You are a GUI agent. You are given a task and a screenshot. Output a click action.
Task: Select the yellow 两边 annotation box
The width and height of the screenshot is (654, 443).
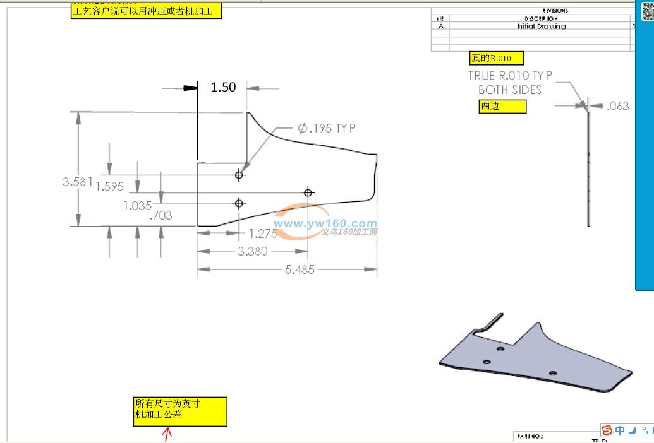coord(502,106)
